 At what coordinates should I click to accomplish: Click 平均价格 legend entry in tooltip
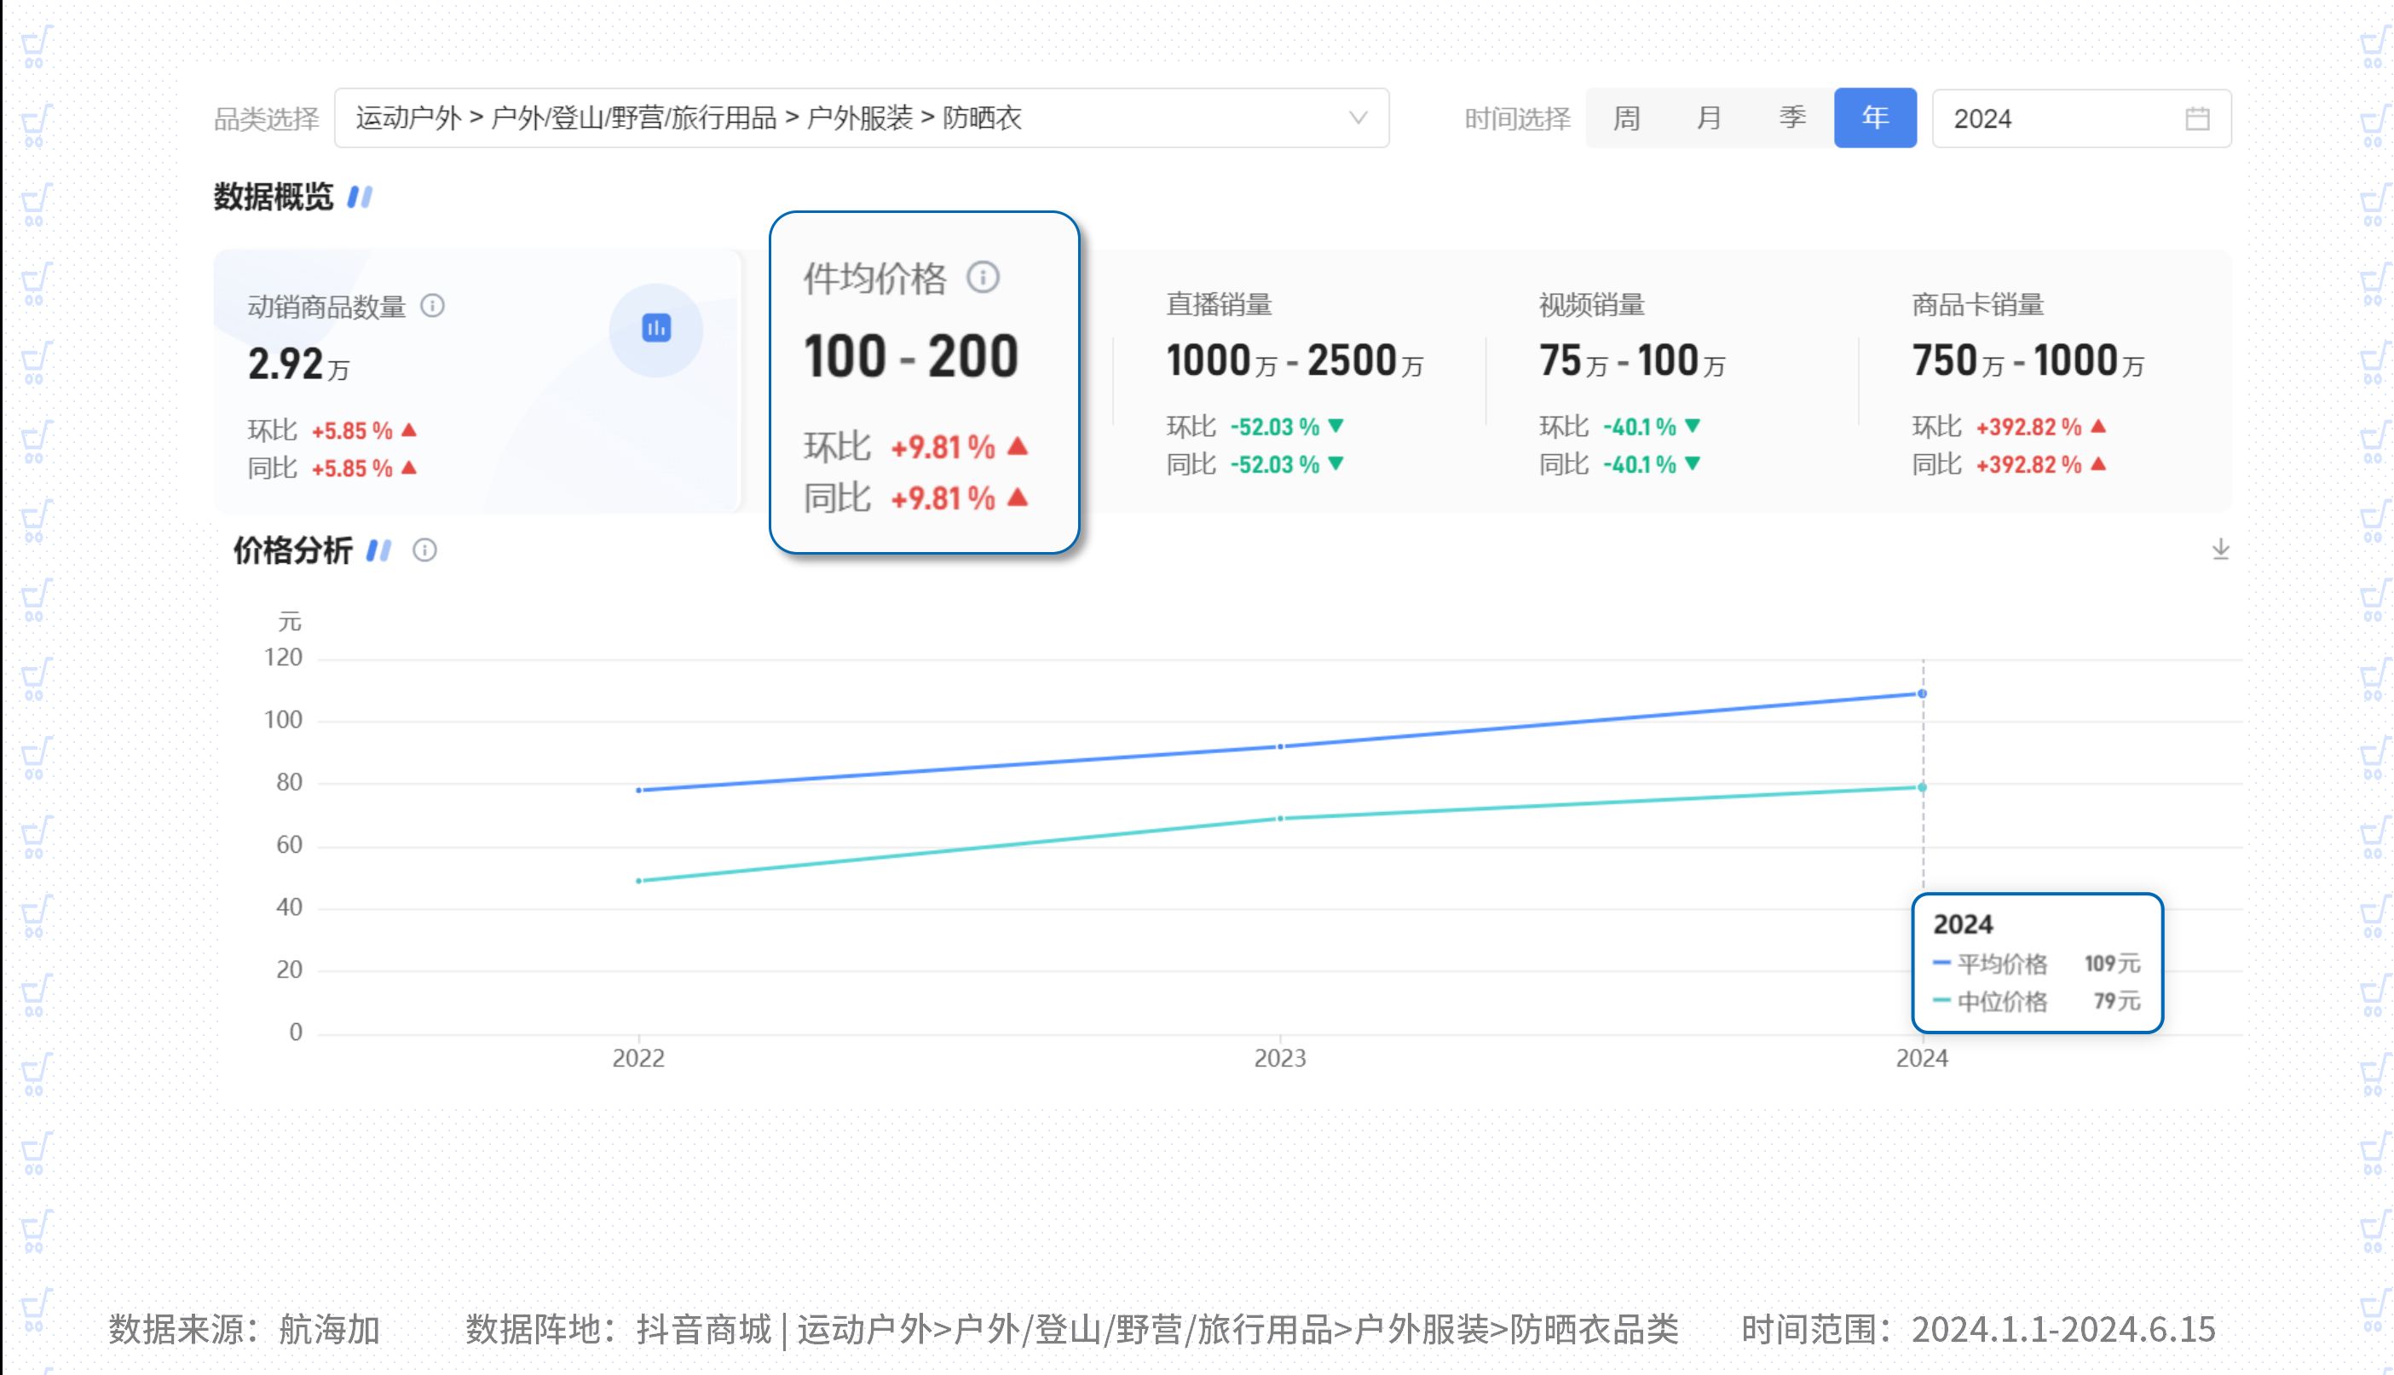click(2000, 964)
